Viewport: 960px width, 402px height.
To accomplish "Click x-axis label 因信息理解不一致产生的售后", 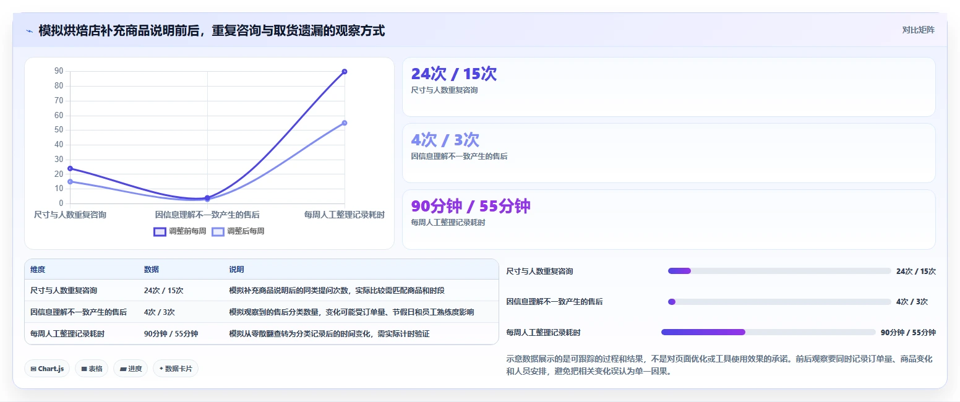I will tap(207, 215).
